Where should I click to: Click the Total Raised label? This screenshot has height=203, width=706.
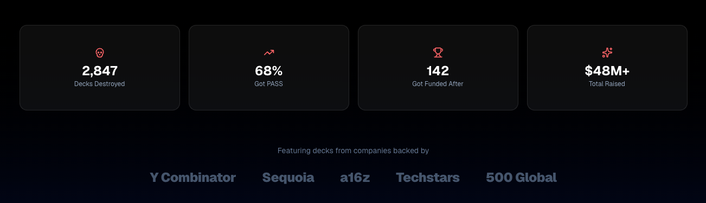tap(607, 84)
